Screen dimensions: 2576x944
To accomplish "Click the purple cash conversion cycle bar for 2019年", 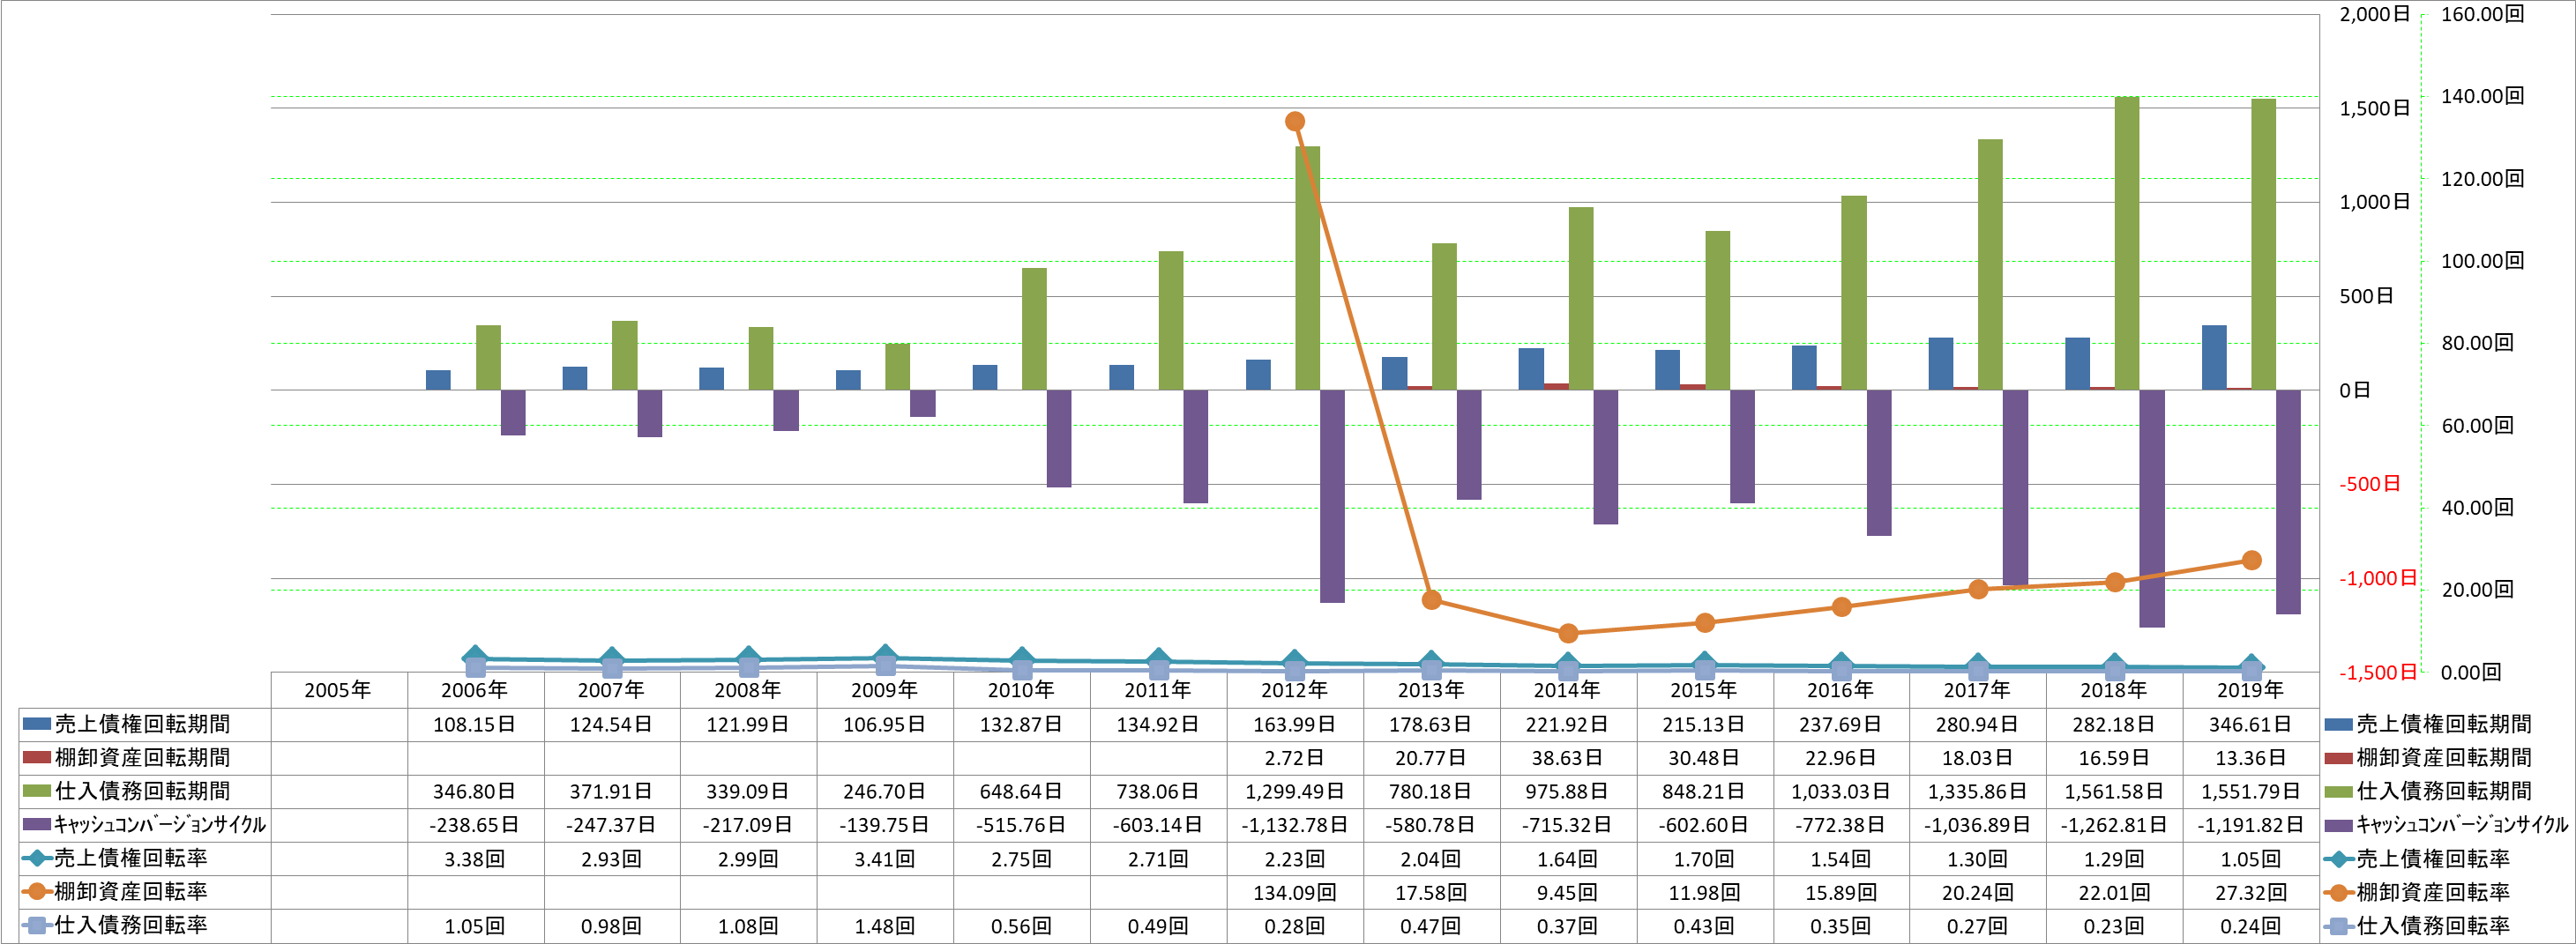I will [2288, 502].
